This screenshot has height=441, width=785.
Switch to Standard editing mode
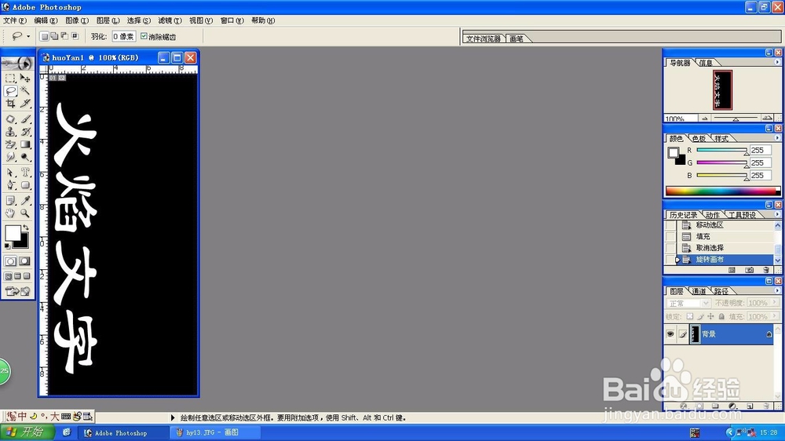10,261
